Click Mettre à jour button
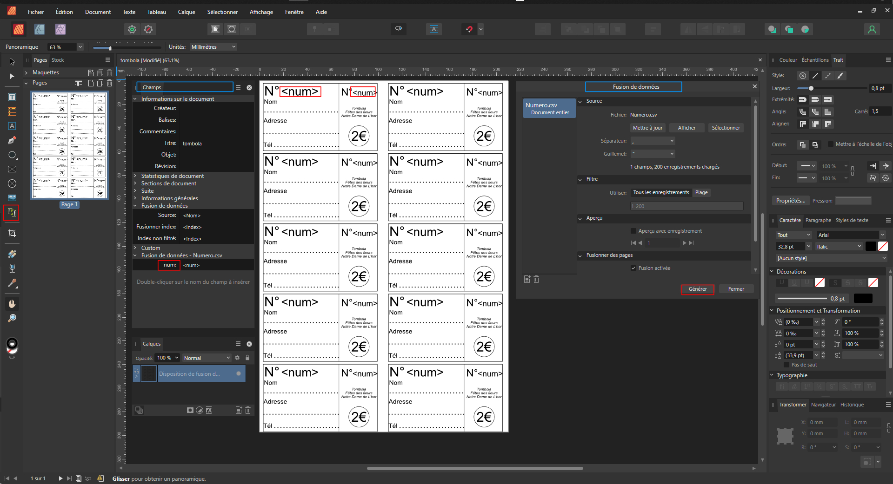Viewport: 893px width, 484px height. click(647, 128)
